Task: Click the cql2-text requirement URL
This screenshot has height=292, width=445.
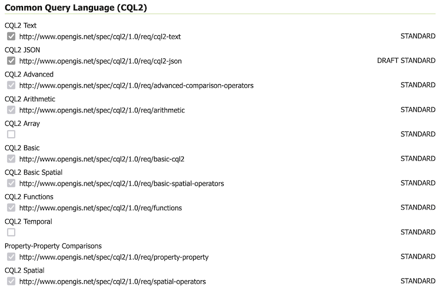Action: click(100, 36)
